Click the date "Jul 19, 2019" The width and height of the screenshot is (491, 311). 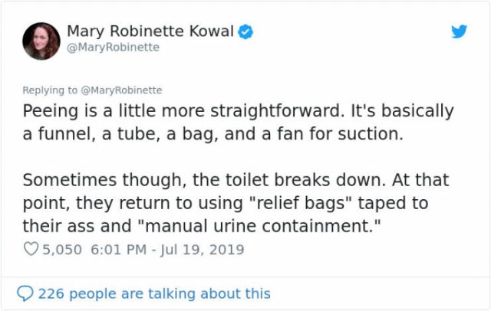pos(203,250)
